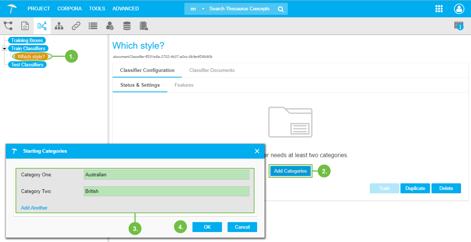Open the branching tree view icon
This screenshot has height=242, width=471.
[x=8, y=26]
